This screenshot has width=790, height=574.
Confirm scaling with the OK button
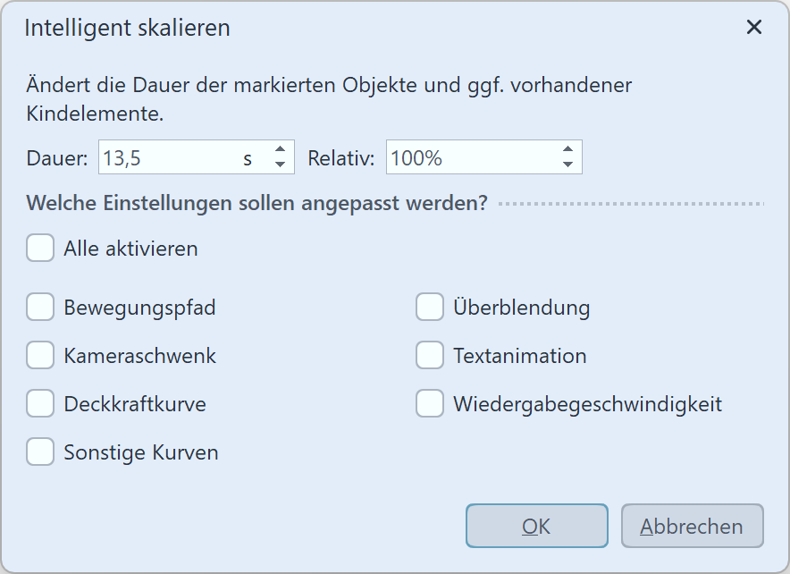tap(536, 526)
